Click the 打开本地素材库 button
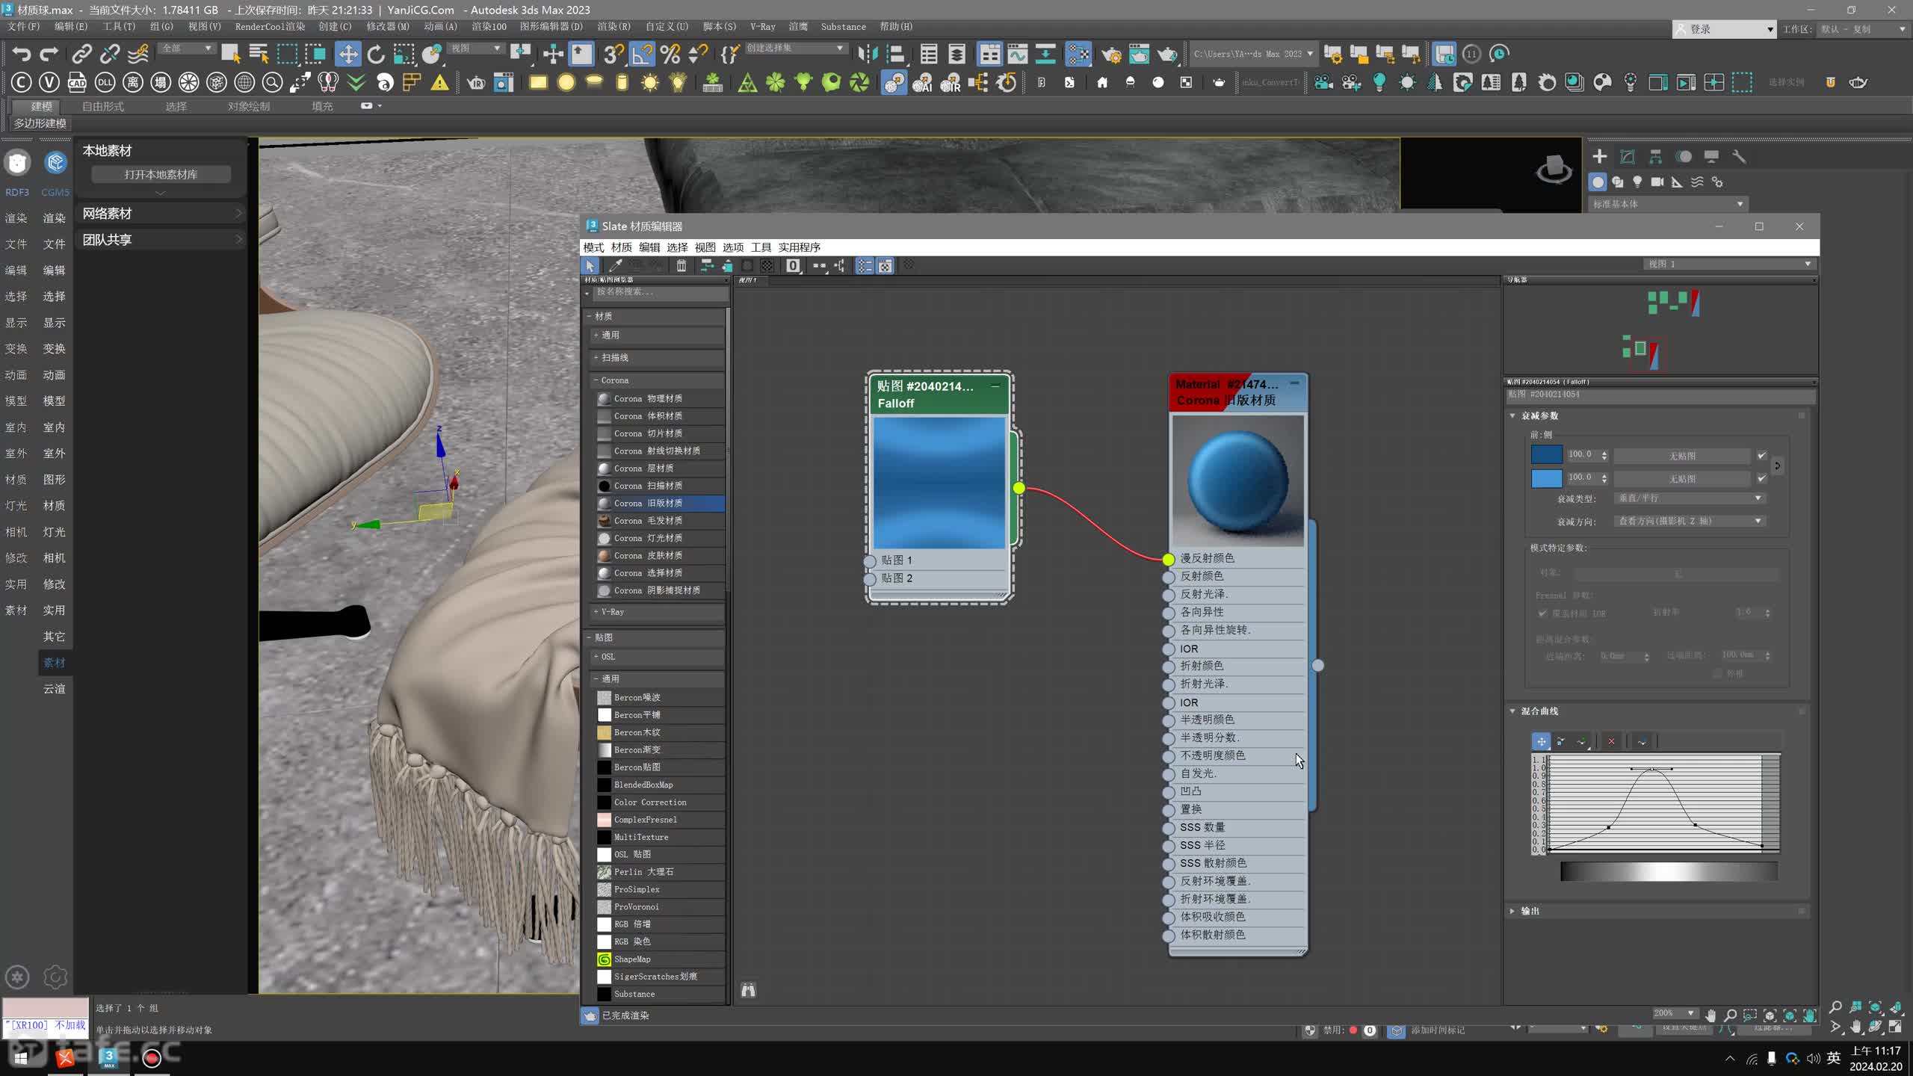The image size is (1913, 1076). click(x=161, y=174)
